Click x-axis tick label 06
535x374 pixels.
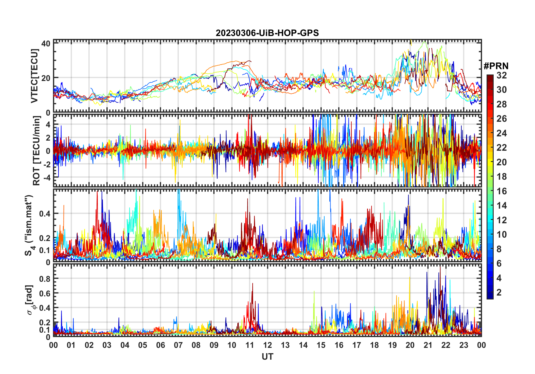click(x=160, y=345)
